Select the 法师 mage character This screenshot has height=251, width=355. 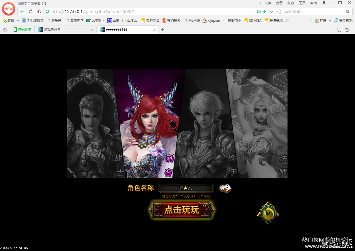pos(259,123)
